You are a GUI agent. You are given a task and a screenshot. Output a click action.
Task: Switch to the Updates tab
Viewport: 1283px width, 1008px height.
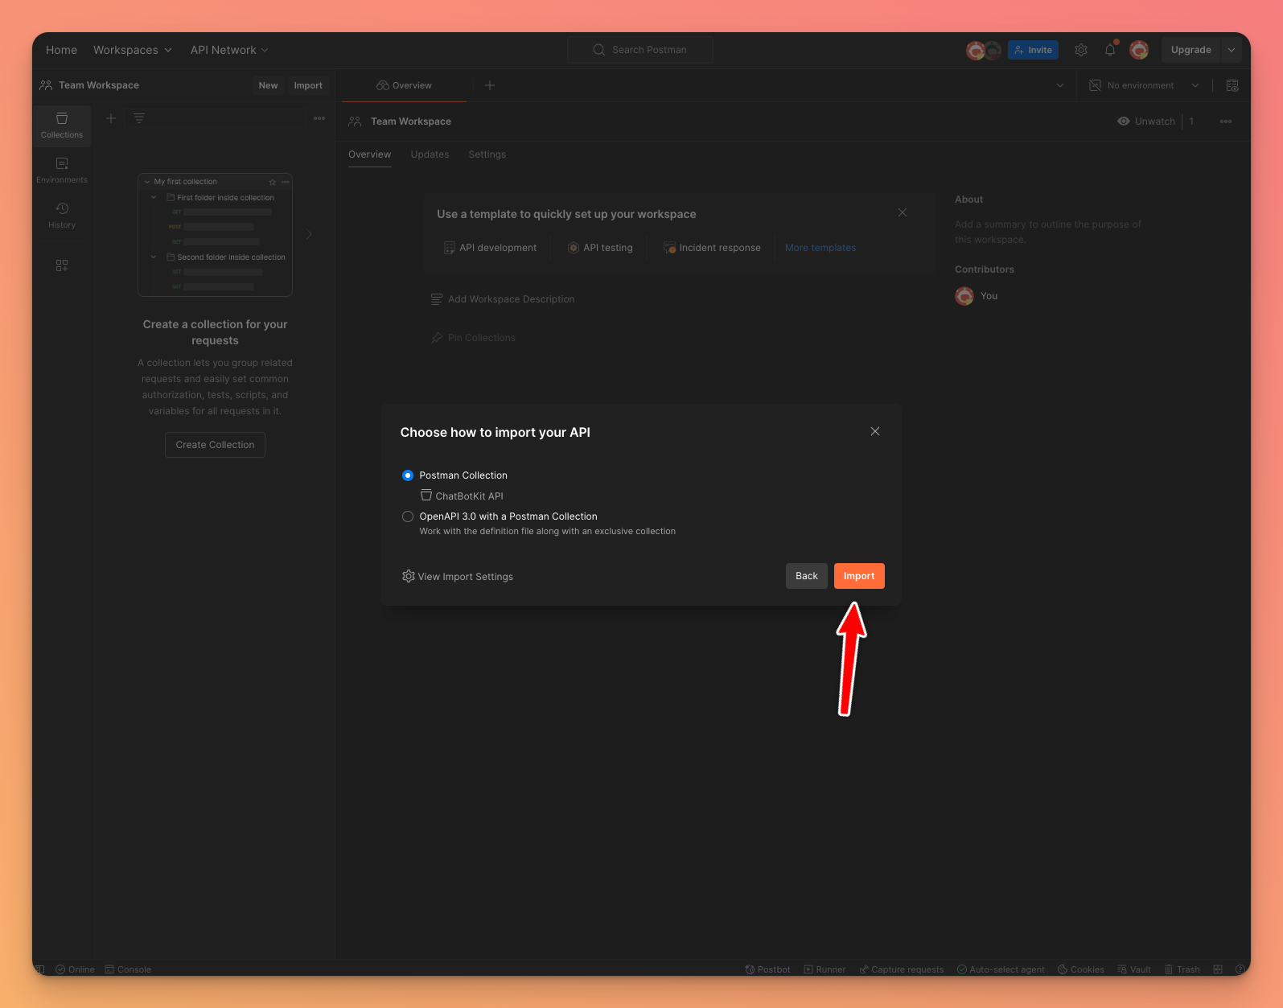(430, 154)
